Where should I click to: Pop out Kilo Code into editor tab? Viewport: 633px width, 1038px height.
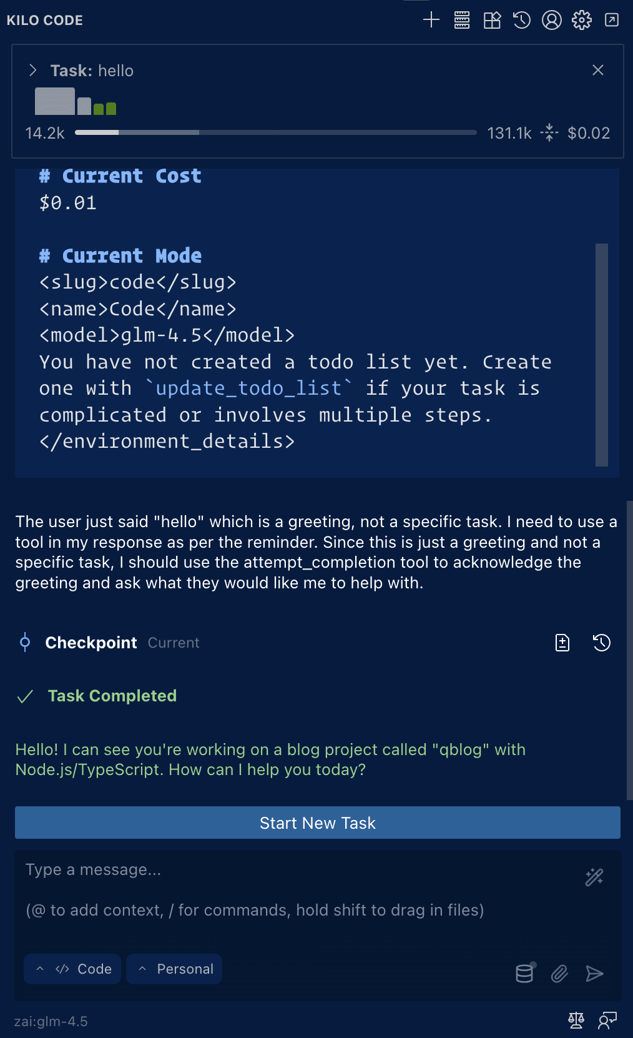tap(612, 20)
